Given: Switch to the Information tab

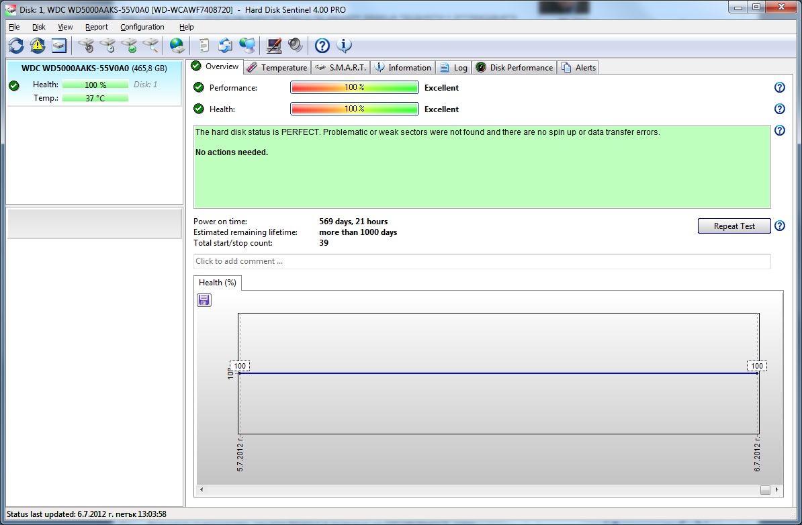Looking at the screenshot, I should pyautogui.click(x=403, y=68).
